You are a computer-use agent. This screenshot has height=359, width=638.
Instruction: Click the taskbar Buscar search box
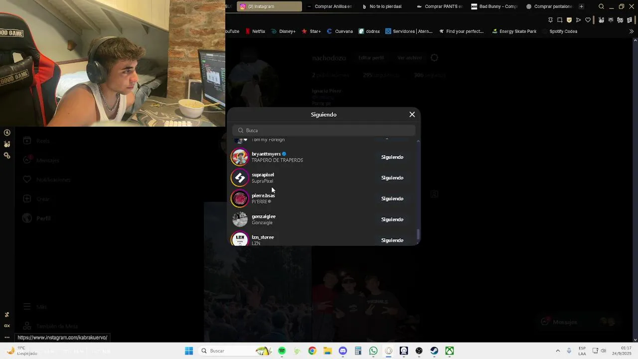coord(236,351)
